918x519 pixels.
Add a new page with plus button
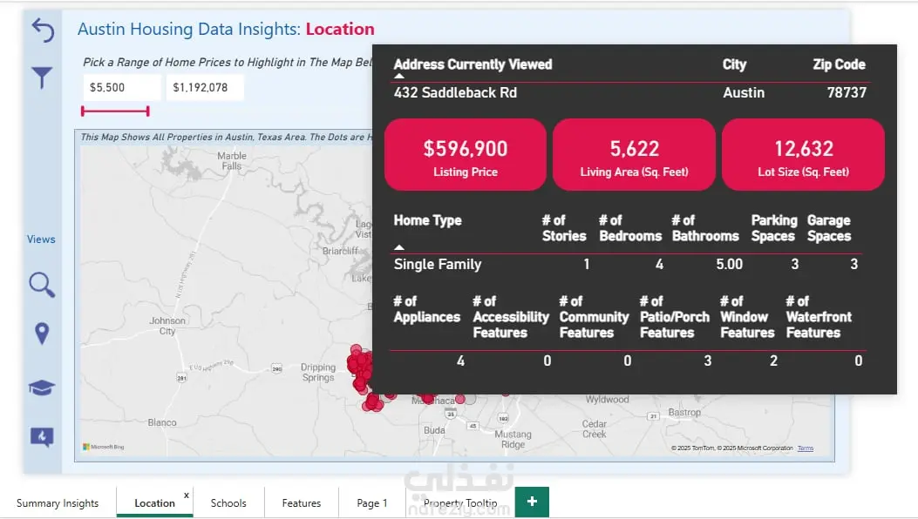(532, 502)
